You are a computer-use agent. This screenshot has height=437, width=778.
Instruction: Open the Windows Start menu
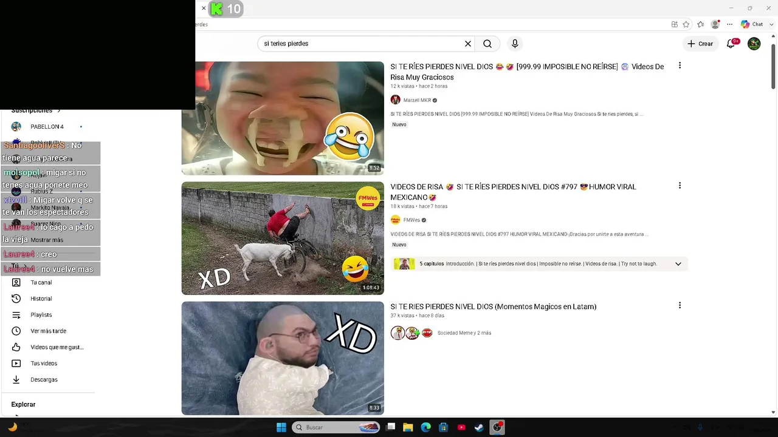[x=281, y=427]
